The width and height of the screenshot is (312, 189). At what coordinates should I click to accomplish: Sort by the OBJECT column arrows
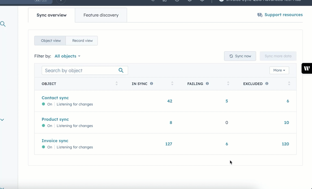pyautogui.click(x=117, y=84)
